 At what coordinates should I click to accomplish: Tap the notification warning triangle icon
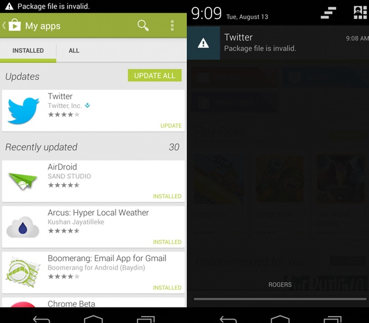[x=204, y=43]
